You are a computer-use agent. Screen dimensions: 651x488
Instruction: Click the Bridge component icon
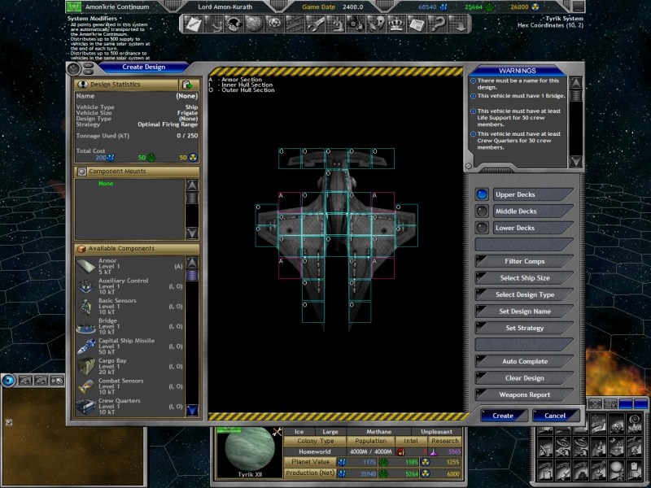click(86, 327)
